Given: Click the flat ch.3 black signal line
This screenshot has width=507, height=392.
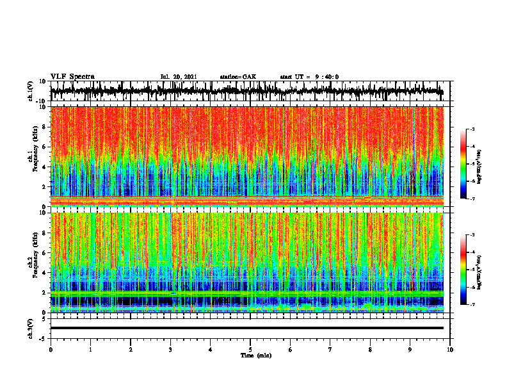Looking at the screenshot, I should [246, 328].
